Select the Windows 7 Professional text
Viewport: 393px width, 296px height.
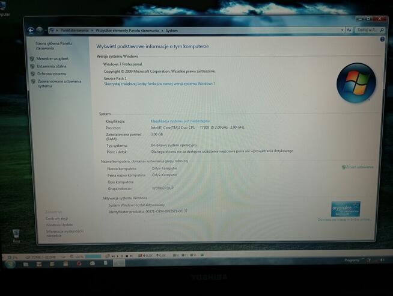pos(123,64)
